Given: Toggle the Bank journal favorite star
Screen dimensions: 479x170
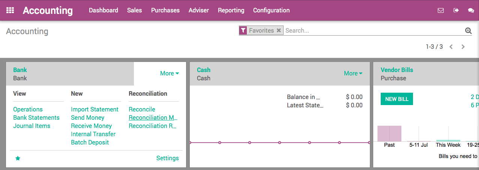Looking at the screenshot, I should pos(18,158).
